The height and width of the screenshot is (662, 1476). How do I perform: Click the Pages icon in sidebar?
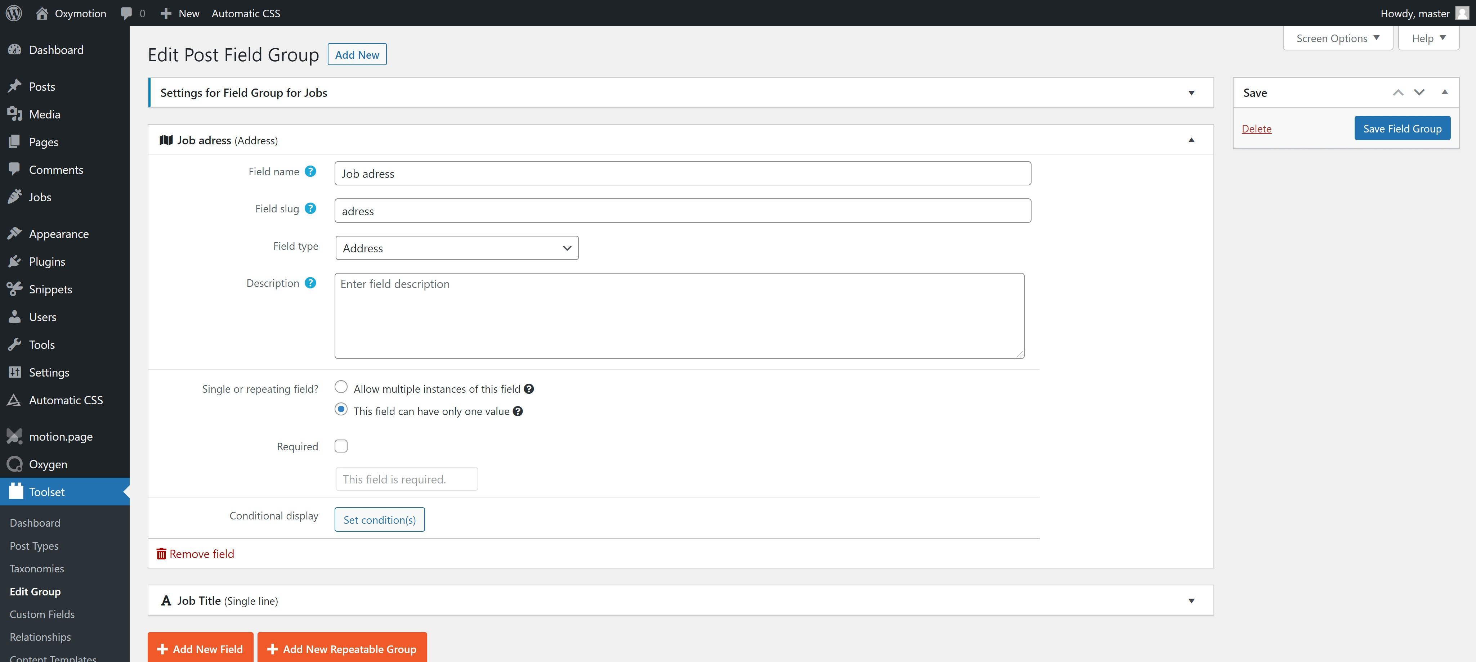tap(15, 141)
